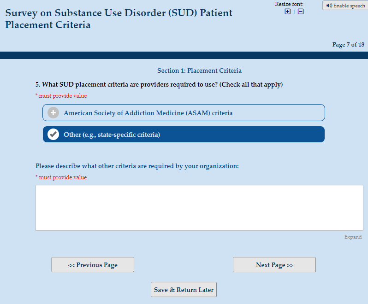Click the checkmark icon on Other option

point(53,134)
